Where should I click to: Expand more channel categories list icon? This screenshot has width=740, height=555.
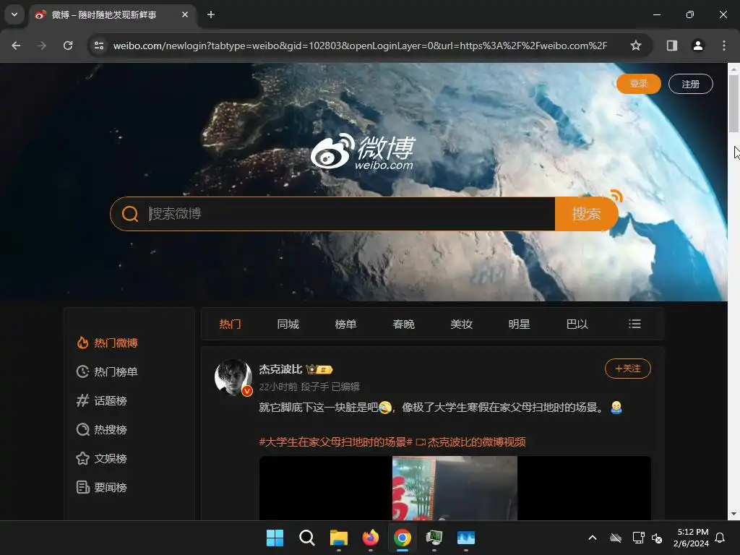634,324
